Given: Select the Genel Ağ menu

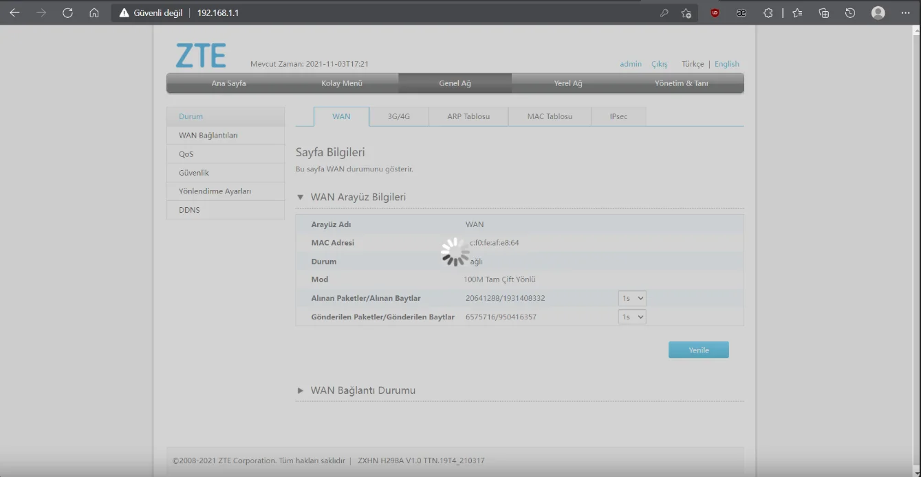Looking at the screenshot, I should point(455,83).
